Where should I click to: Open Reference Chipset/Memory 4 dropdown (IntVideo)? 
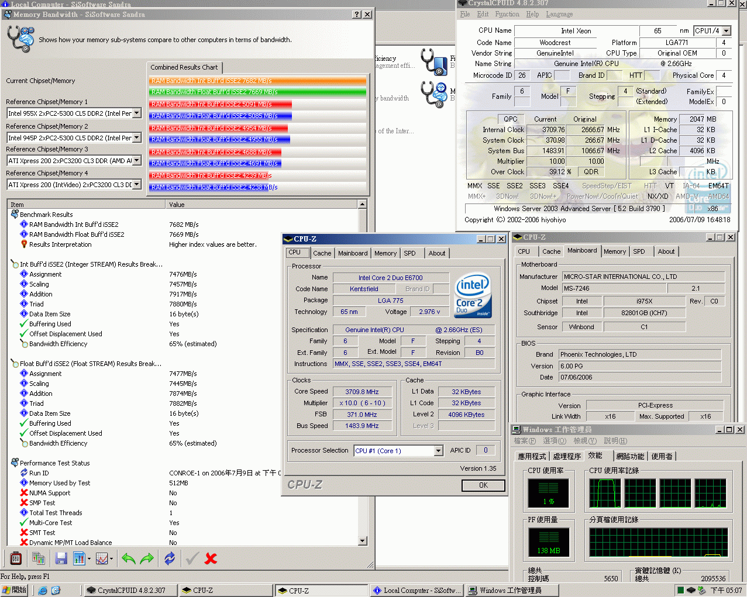click(137, 184)
